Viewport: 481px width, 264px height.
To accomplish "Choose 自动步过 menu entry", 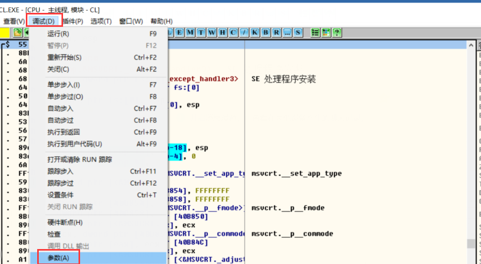I will (98, 120).
